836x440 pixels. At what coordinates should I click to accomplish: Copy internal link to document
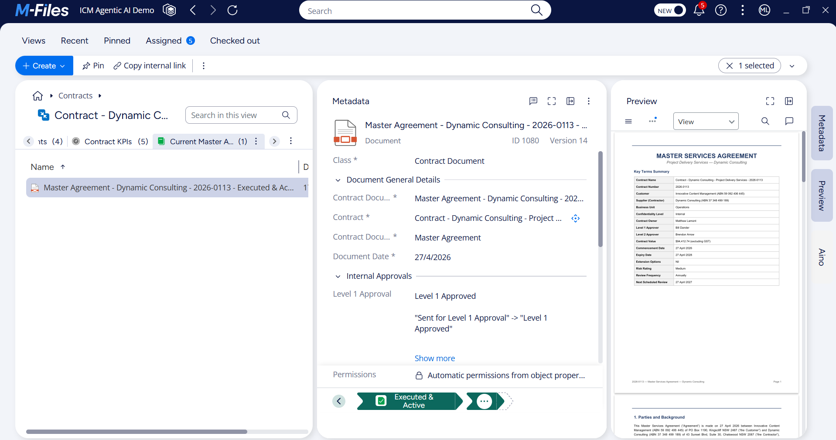pyautogui.click(x=150, y=66)
